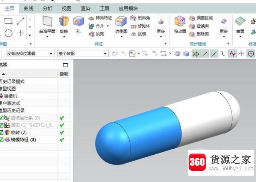Select the point (plus) sketch tool

point(21,33)
